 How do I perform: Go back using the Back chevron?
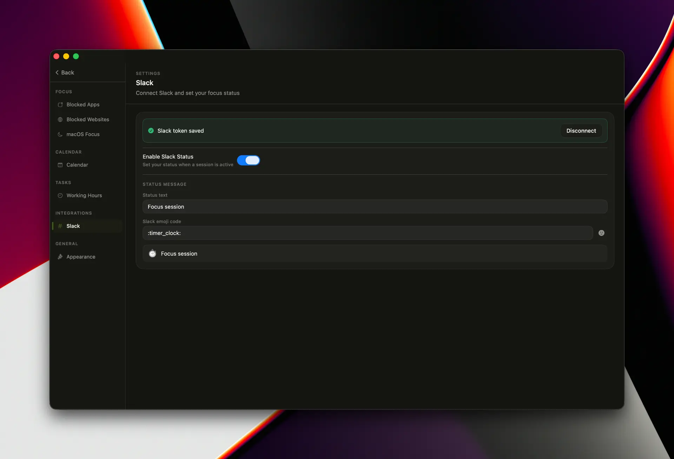tap(57, 73)
